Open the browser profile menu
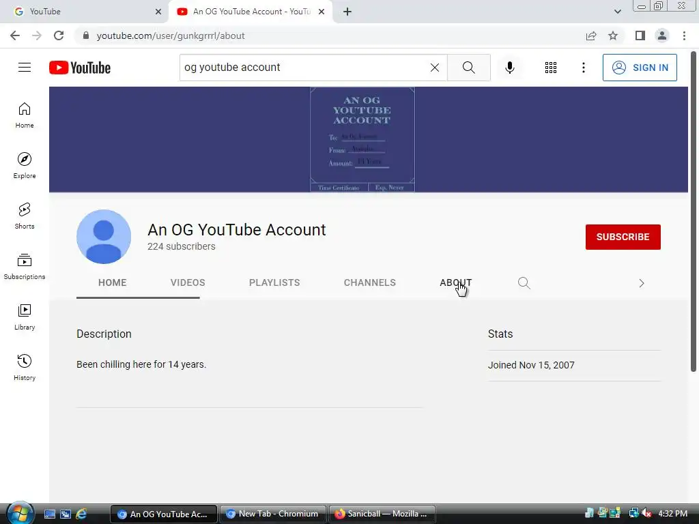 click(662, 35)
